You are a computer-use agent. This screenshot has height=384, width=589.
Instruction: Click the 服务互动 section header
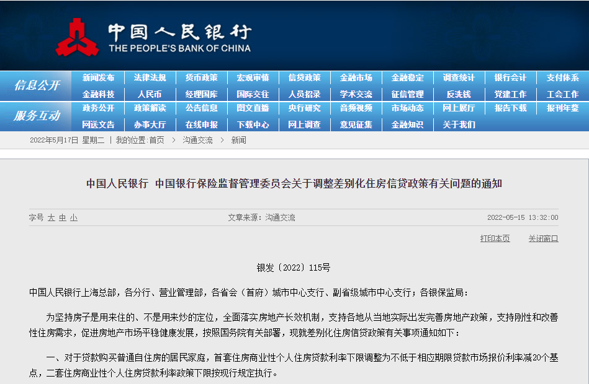point(37,116)
